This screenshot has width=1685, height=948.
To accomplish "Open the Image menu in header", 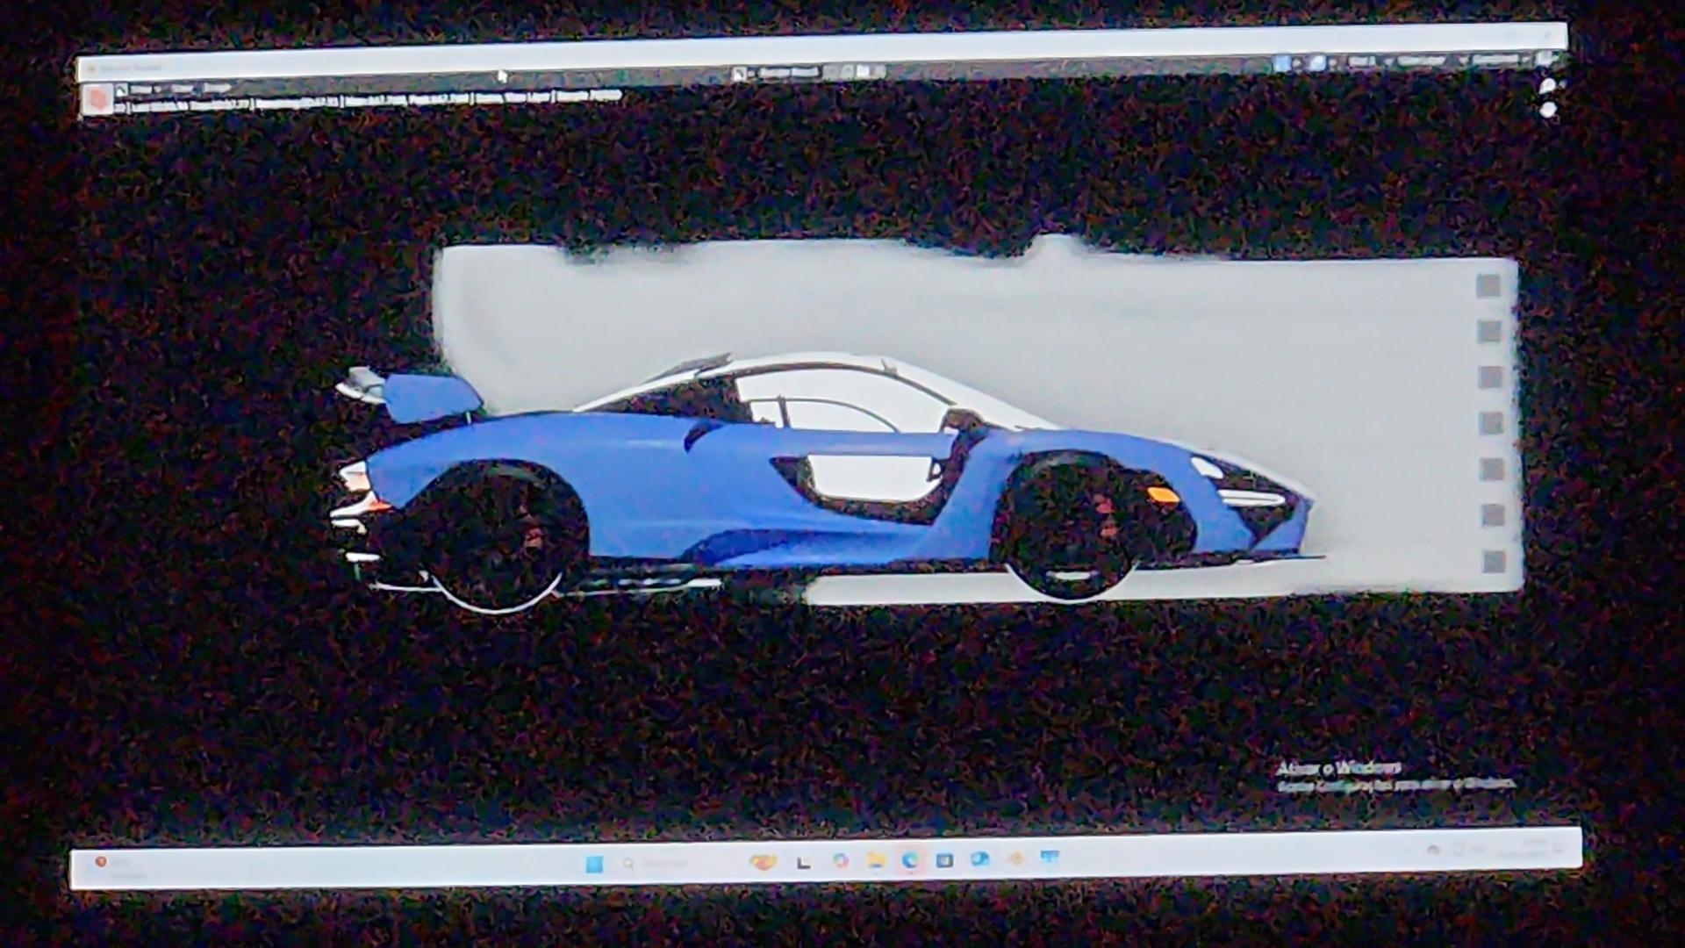I will click(217, 89).
